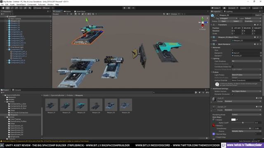This screenshot has width=264, height=148.
Task: Select the Move tool in toolbar
Action: tap(7, 8)
